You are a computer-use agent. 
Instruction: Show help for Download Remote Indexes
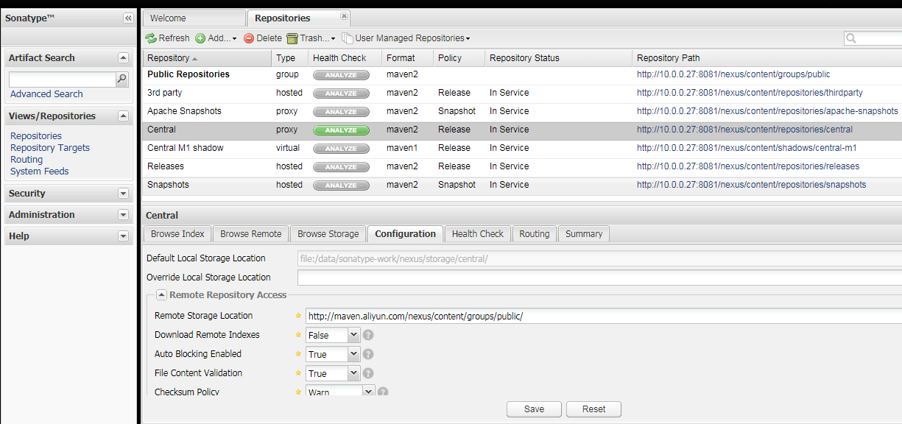(368, 335)
